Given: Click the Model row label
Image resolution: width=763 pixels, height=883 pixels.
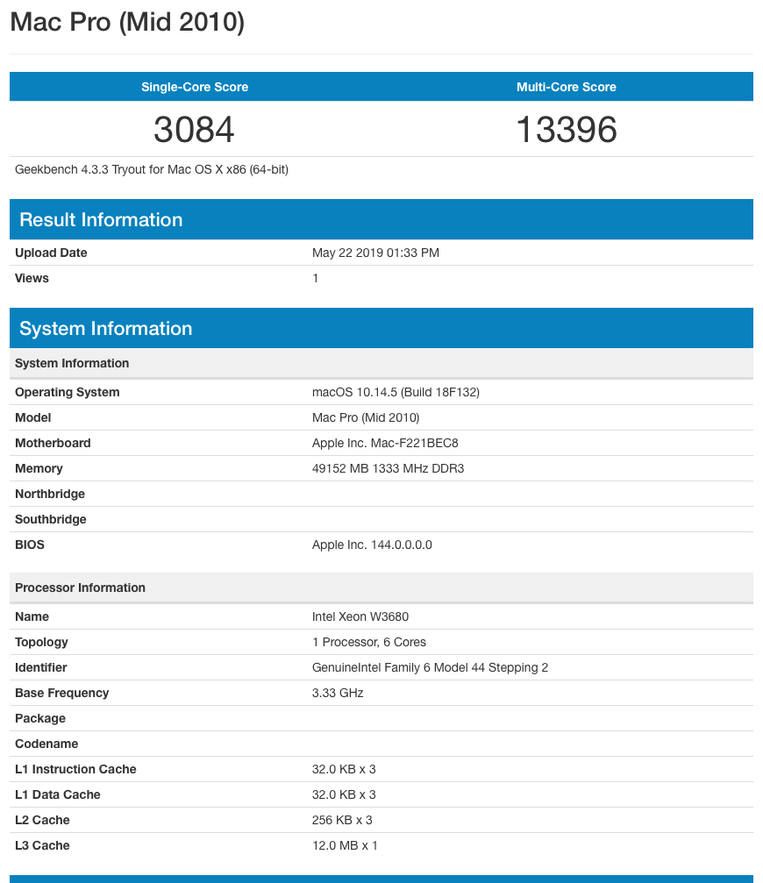Looking at the screenshot, I should pos(32,418).
